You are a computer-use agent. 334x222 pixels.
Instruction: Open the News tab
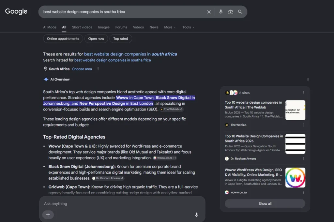pyautogui.click(x=154, y=27)
